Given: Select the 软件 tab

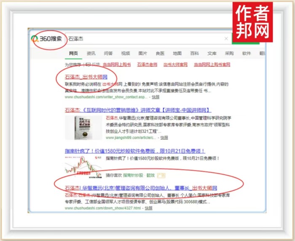Looking at the screenshot, I should point(247,54).
